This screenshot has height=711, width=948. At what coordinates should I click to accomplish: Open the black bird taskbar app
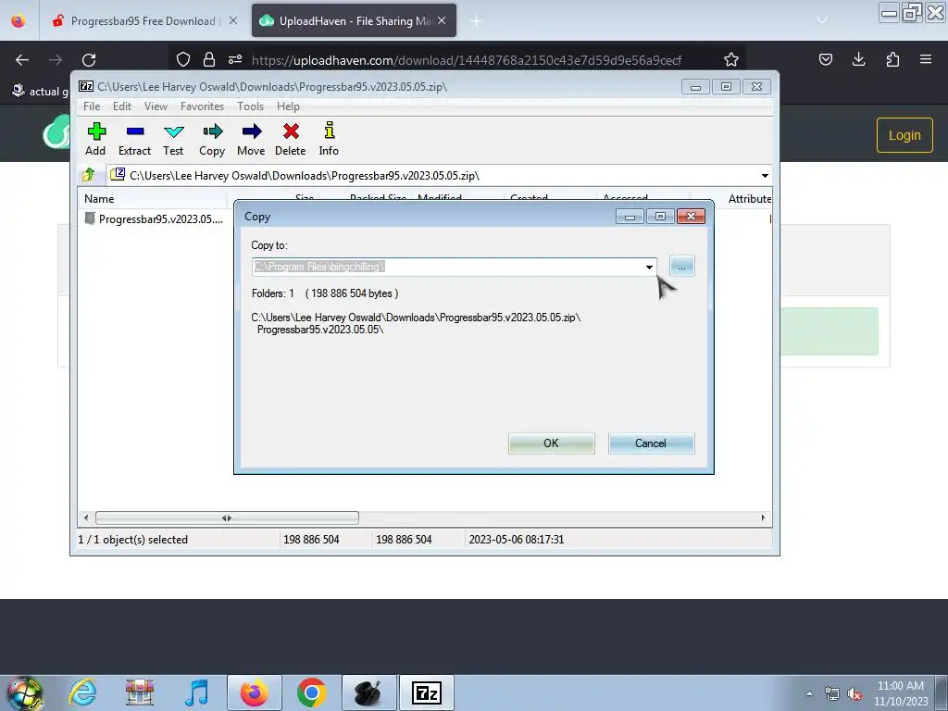coord(368,692)
